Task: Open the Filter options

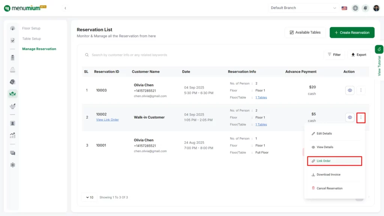Action: (334, 55)
